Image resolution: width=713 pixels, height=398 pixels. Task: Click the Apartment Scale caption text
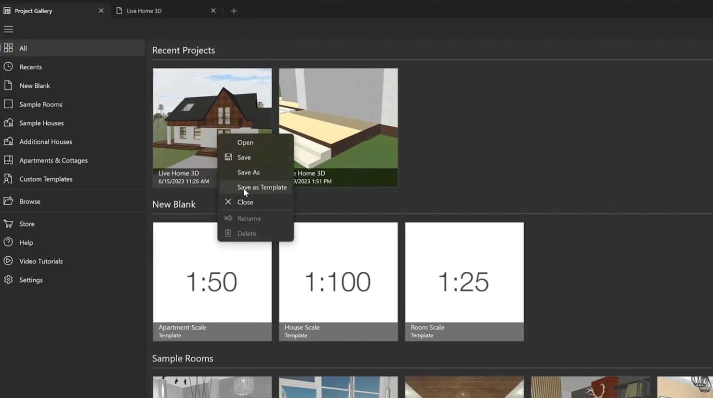click(x=182, y=327)
